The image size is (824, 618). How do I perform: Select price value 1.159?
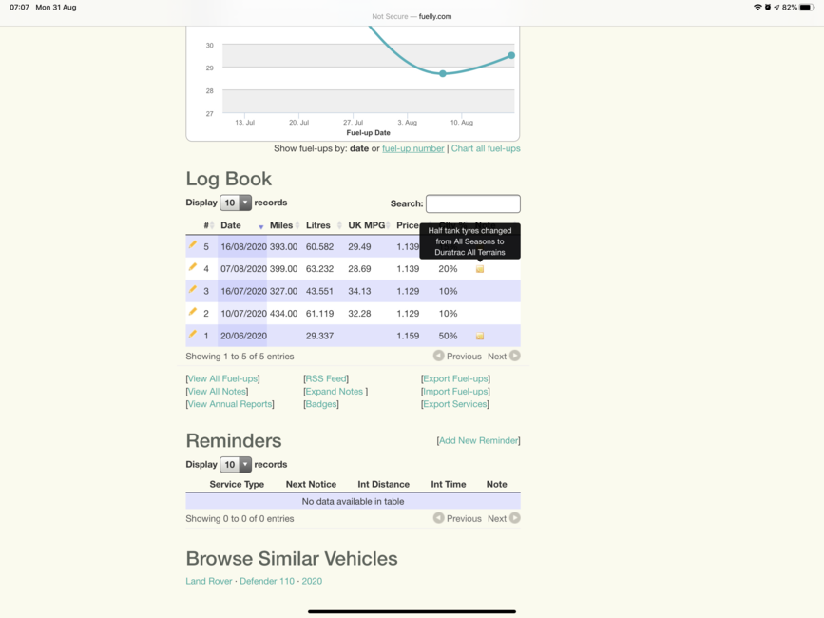click(408, 336)
